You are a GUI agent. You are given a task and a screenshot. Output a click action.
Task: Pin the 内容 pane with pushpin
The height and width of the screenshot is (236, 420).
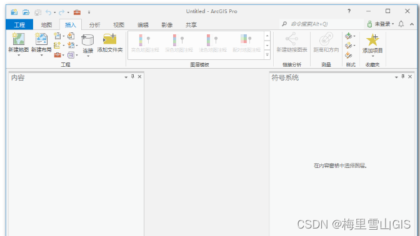[x=132, y=77]
